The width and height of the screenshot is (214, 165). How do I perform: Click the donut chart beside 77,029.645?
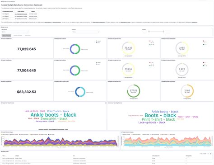(x=75, y=49)
